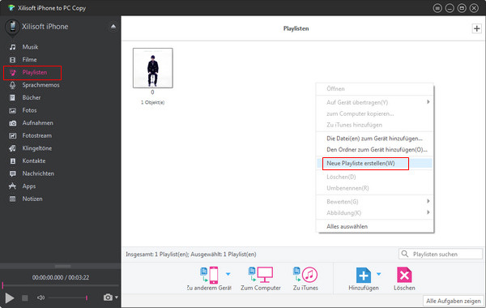Click the Insgesamt 1 Playlist(en) status text
The image size is (486, 308).
tap(191, 255)
